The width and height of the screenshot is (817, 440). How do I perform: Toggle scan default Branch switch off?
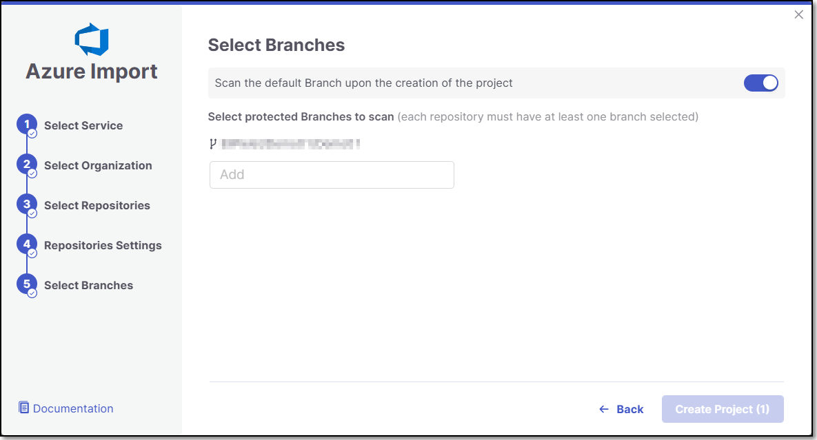click(x=760, y=83)
